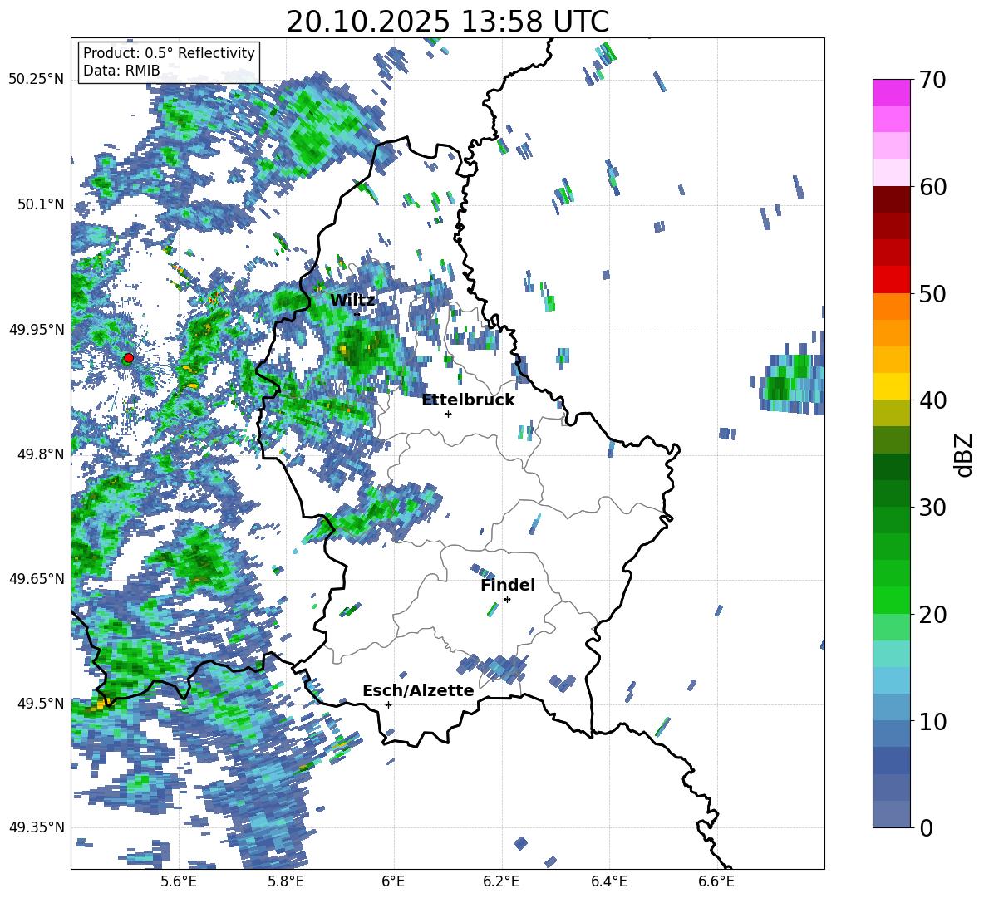Click the 50.1°N latitude label
This screenshot has width=984, height=898.
[40, 204]
